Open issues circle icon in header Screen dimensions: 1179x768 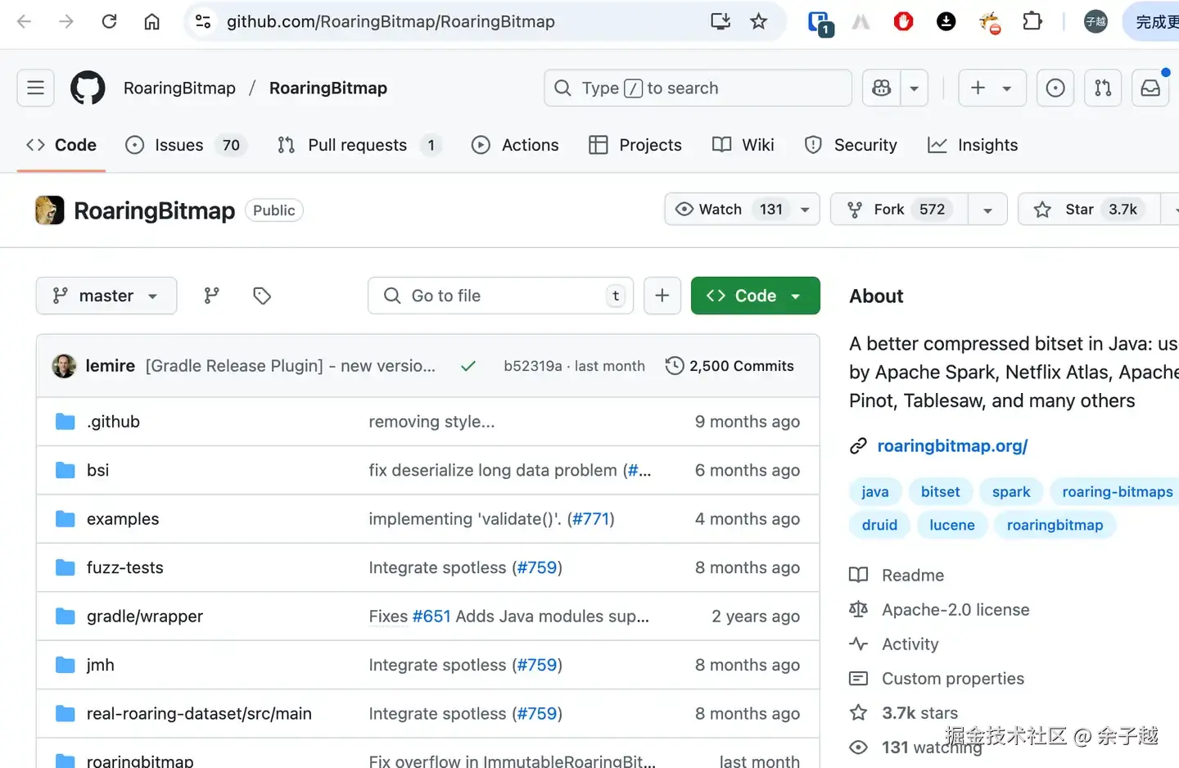[1055, 88]
